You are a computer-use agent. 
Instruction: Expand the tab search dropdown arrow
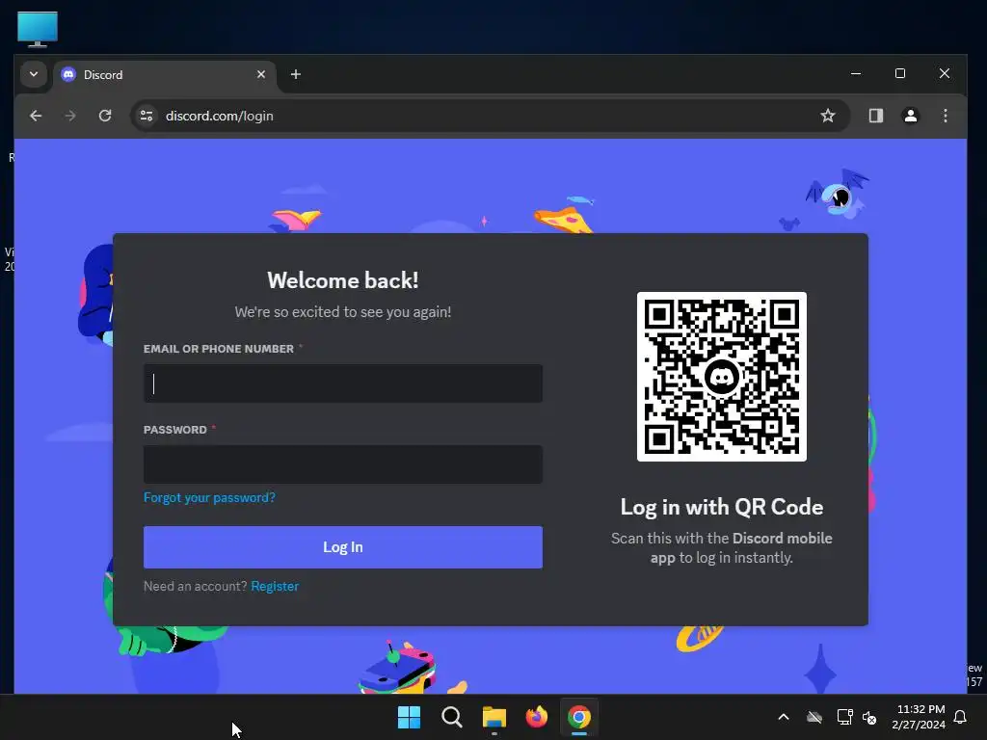34,74
